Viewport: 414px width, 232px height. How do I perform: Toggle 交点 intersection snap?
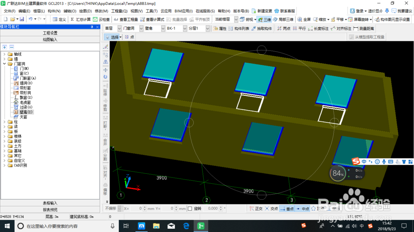pos(272,208)
